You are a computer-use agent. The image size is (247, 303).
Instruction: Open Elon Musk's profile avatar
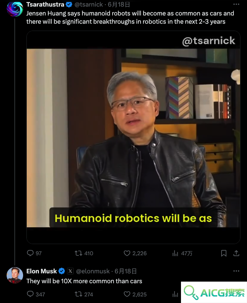[x=15, y=275]
